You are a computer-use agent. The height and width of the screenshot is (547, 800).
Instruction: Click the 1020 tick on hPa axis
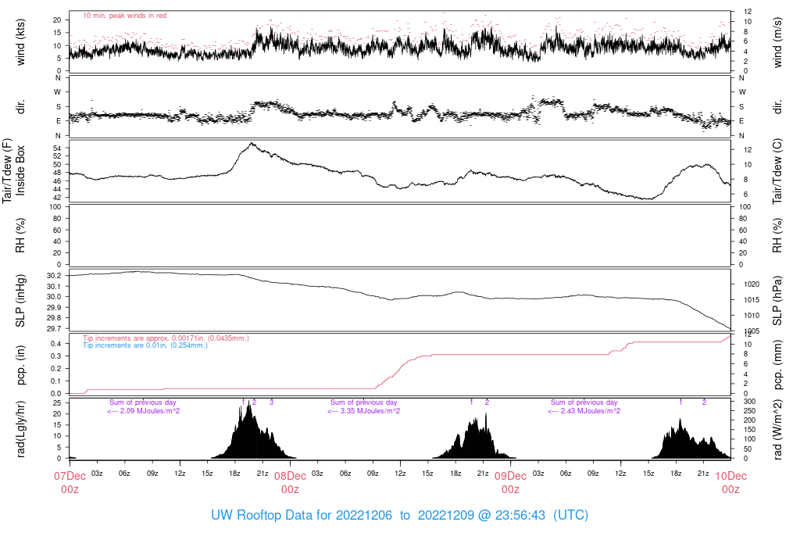pos(752,284)
